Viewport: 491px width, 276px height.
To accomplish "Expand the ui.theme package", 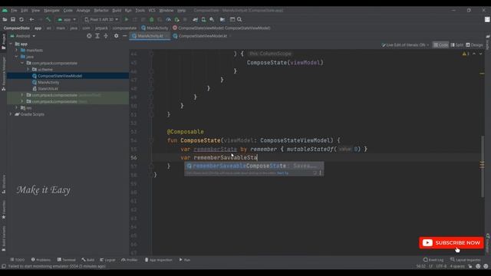I will 28,69.
